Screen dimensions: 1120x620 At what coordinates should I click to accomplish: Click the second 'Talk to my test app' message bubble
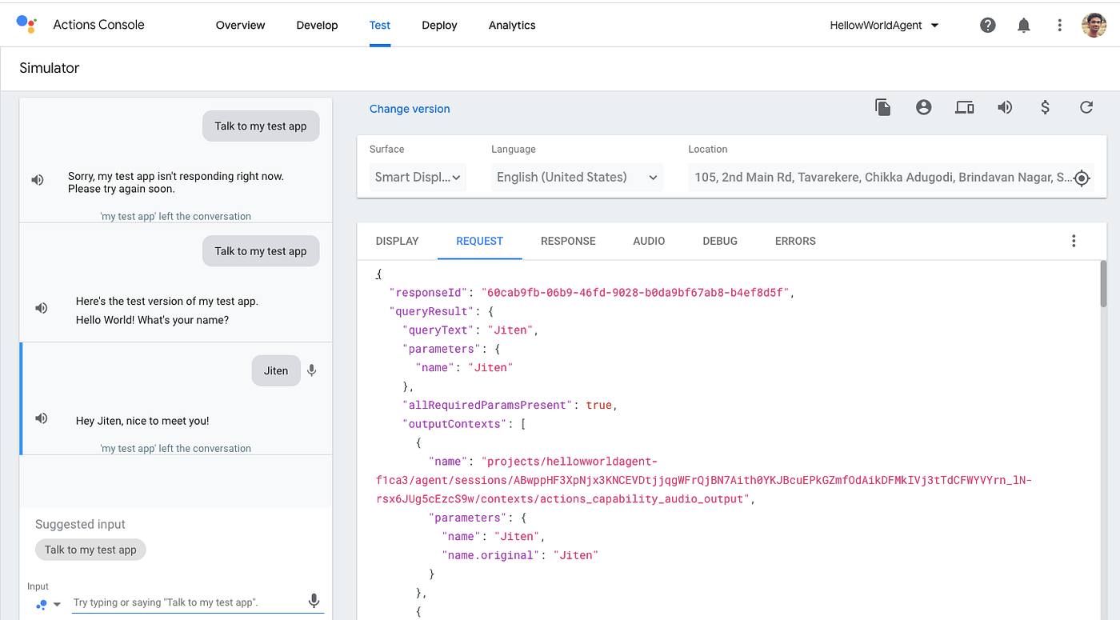[x=261, y=251]
